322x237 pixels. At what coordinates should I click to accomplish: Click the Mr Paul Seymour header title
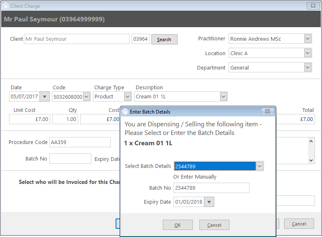coord(54,19)
